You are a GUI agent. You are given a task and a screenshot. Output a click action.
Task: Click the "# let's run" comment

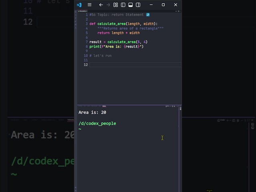pyautogui.click(x=100, y=56)
